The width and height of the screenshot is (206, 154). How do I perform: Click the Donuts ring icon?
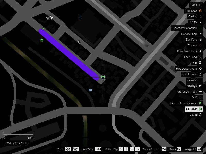point(200,46)
